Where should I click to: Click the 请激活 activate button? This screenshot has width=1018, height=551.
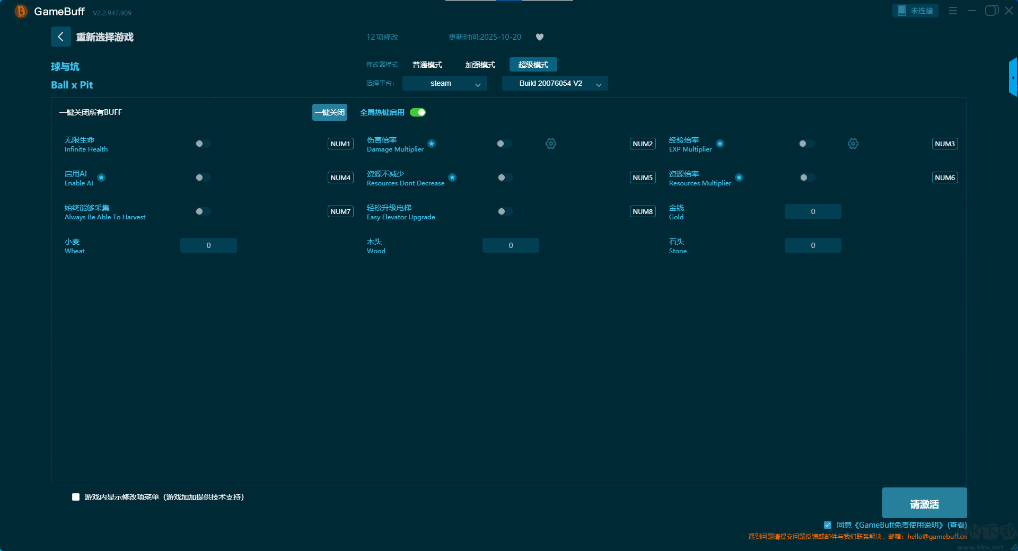click(x=924, y=503)
